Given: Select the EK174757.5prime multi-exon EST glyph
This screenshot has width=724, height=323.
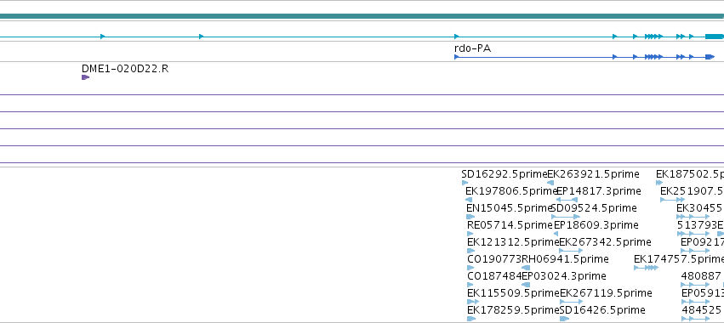Looking at the screenshot, I should pyautogui.click(x=646, y=268).
